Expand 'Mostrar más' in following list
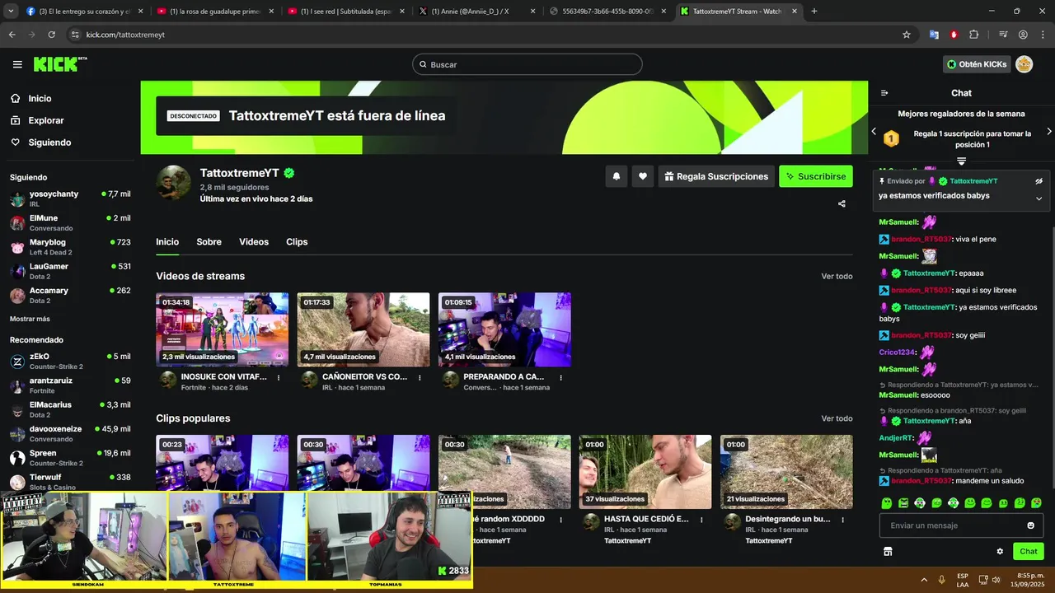The width and height of the screenshot is (1055, 593). (x=30, y=319)
